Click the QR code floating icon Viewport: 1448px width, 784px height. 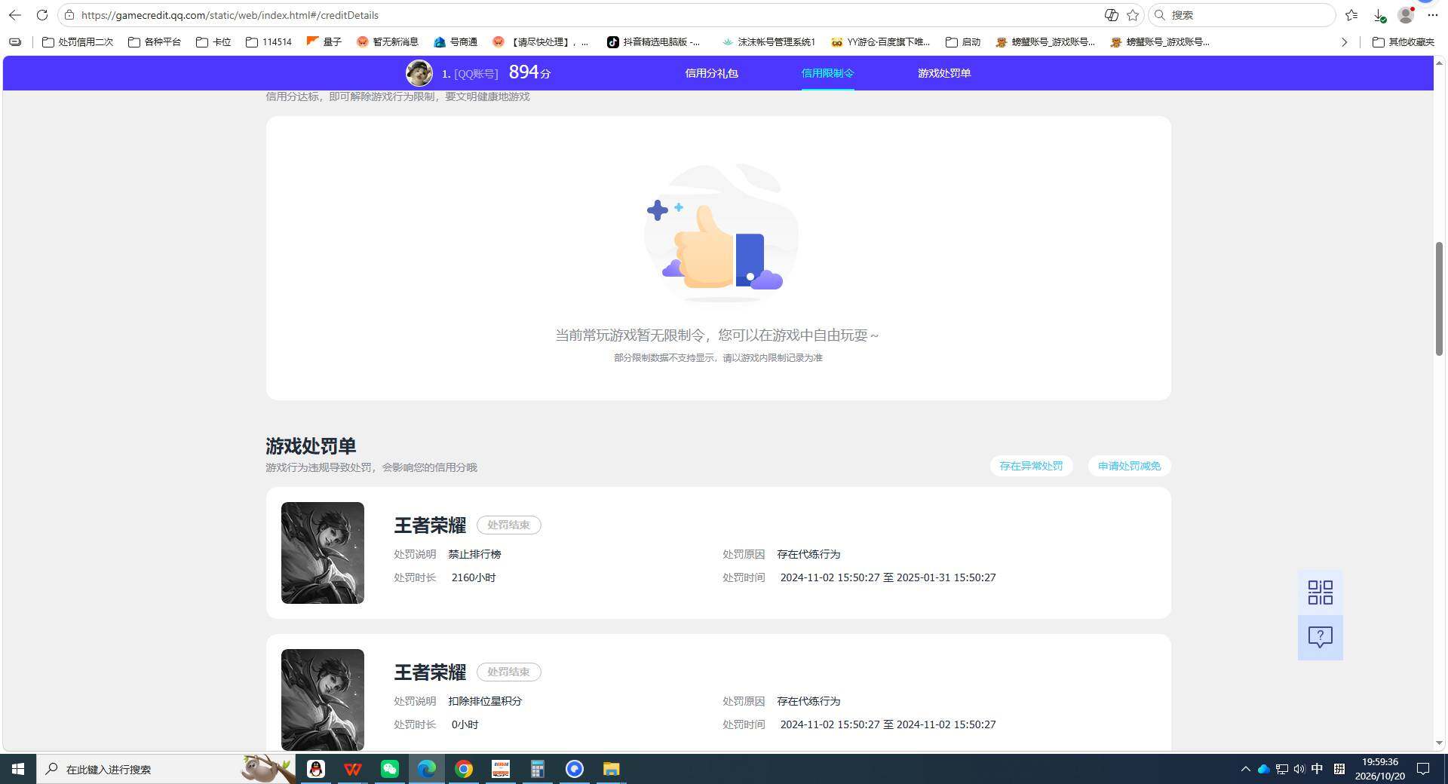click(1320, 593)
